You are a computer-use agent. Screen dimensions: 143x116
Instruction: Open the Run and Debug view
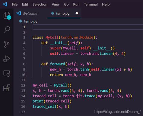(7, 59)
